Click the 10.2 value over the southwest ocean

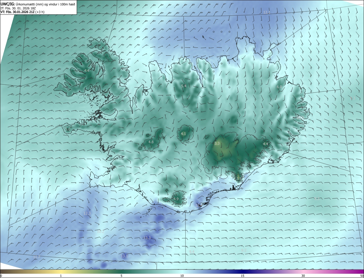(x=101, y=231)
